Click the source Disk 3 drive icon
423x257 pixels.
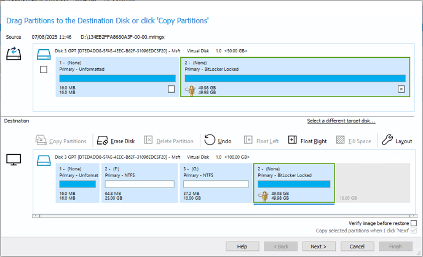click(44, 54)
